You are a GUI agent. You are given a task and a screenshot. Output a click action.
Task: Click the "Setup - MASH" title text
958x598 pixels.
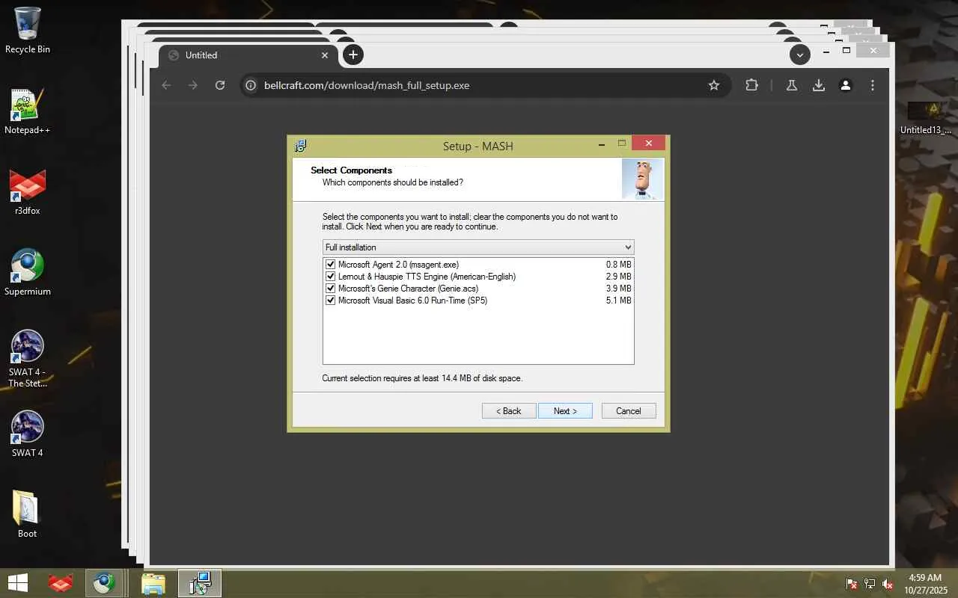pos(478,147)
